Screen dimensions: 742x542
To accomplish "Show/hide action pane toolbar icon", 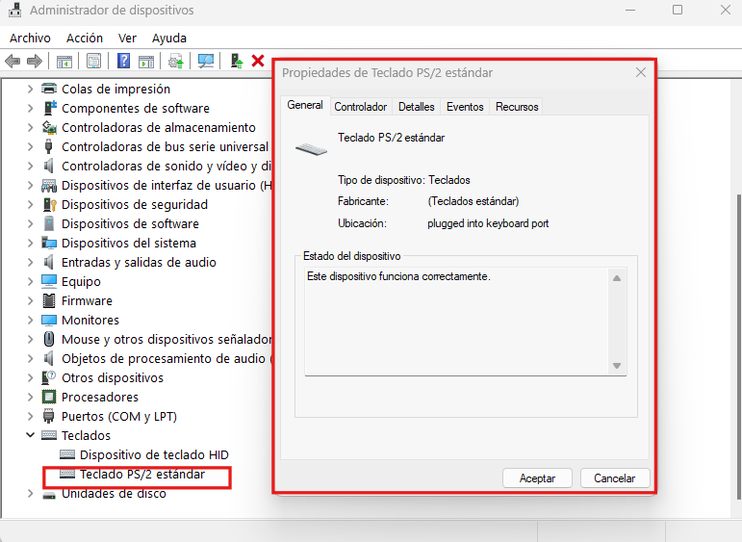I will [x=146, y=61].
